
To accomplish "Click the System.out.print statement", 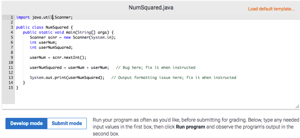I will (x=67, y=78).
